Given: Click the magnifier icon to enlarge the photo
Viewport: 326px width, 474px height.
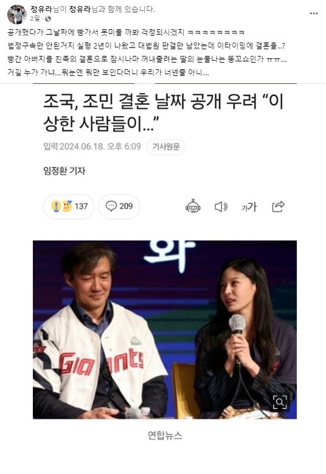Looking at the screenshot, I should (x=279, y=402).
